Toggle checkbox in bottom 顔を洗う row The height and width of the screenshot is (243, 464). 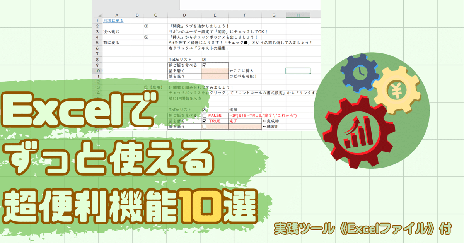[204, 127]
